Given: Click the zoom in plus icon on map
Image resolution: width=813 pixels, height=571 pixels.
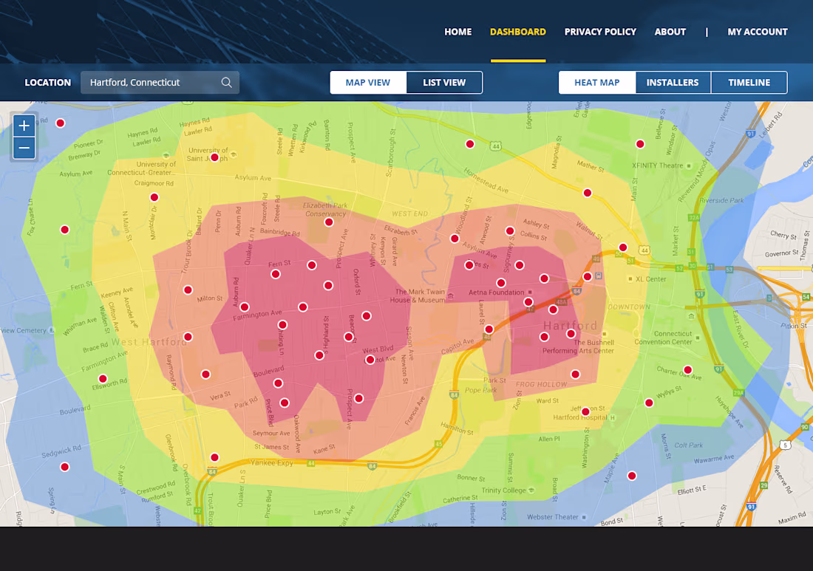Looking at the screenshot, I should click(24, 125).
